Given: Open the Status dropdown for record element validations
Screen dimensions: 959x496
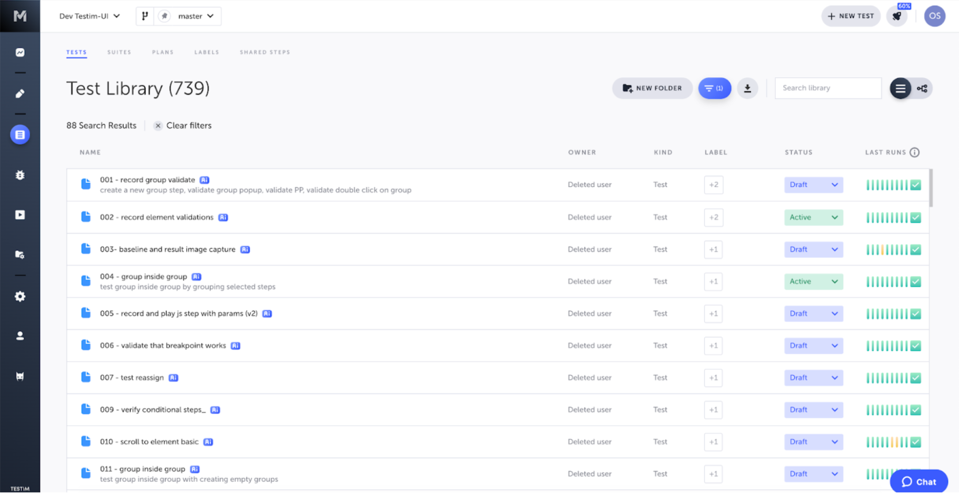Looking at the screenshot, I should 813,217.
